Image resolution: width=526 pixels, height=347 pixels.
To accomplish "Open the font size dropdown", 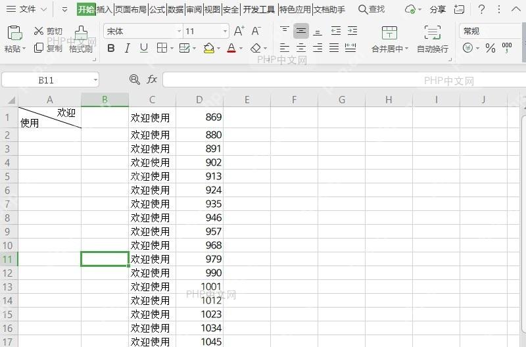I will coord(225,31).
